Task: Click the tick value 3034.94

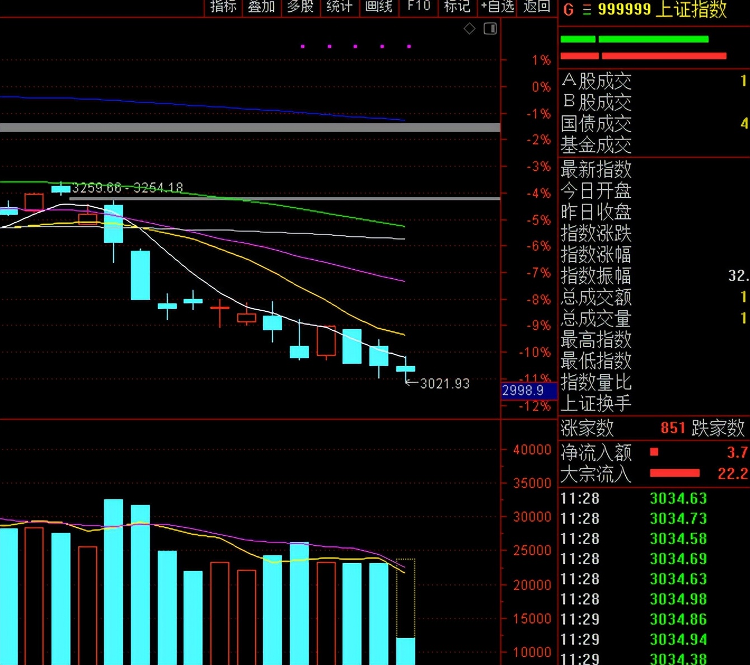Action: 678,639
